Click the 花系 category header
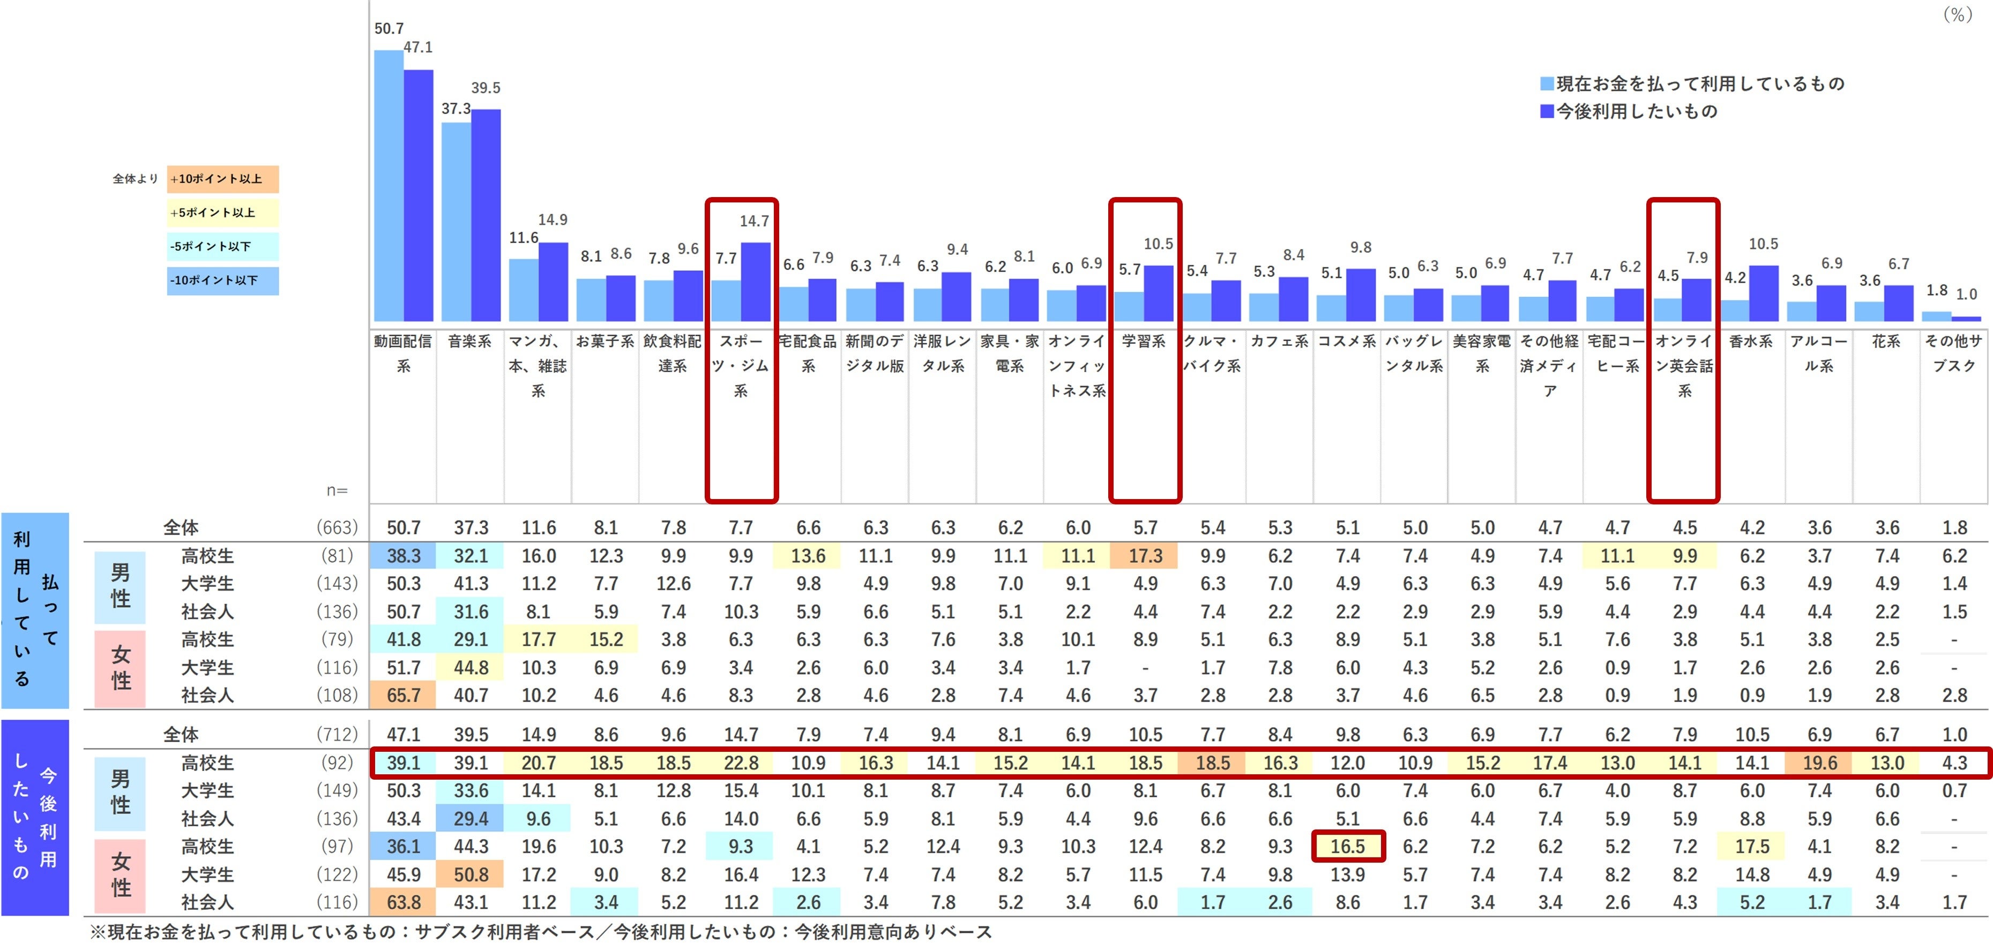Image resolution: width=1993 pixels, height=951 pixels. 1886,341
